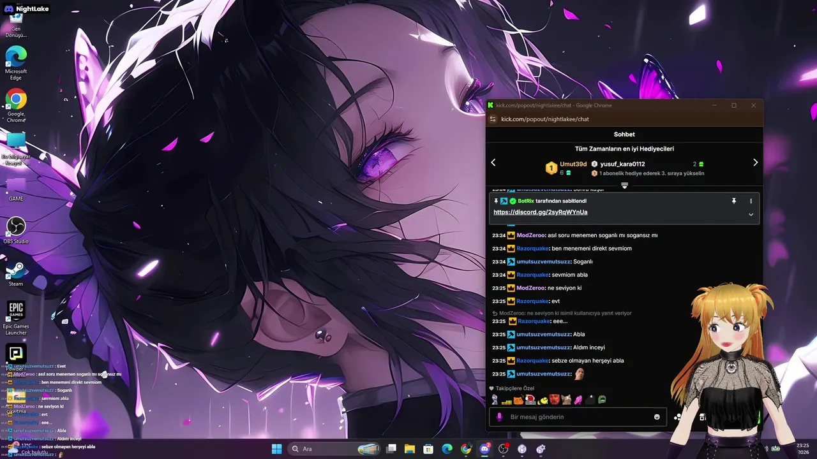Viewport: 817px width, 459px height.
Task: Collapse the top gifters leaderboard panel
Action: point(625,186)
